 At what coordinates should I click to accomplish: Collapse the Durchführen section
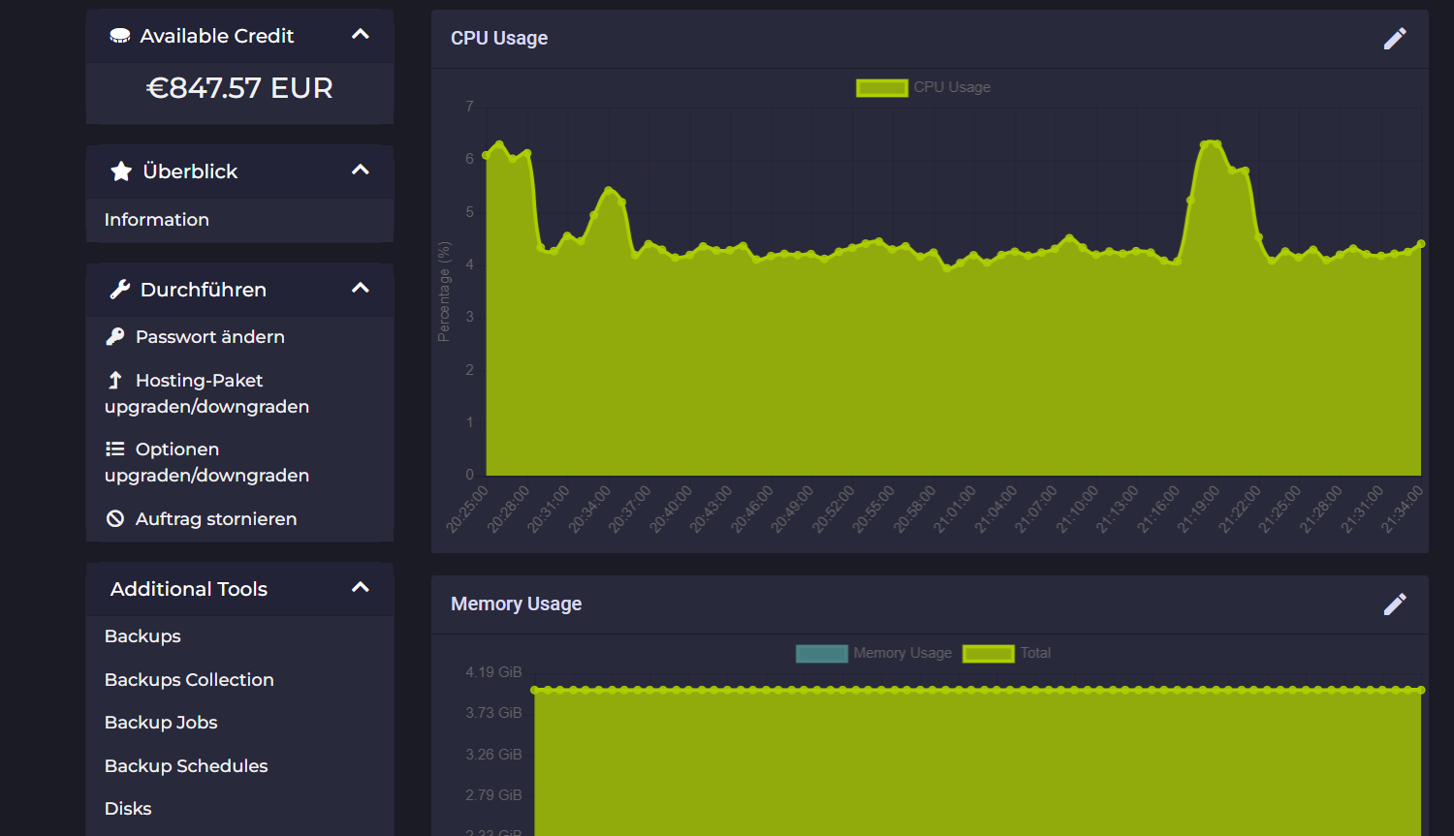click(x=361, y=289)
